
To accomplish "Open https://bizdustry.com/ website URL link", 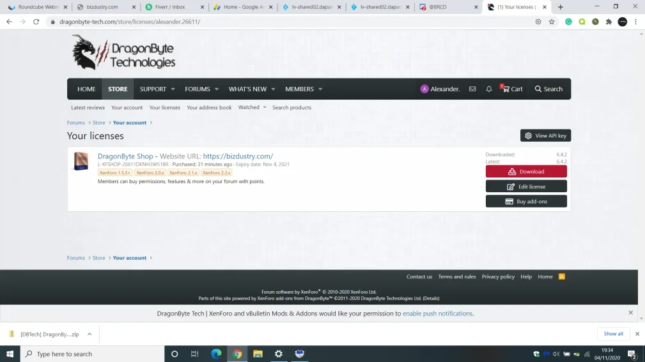I will [238, 156].
